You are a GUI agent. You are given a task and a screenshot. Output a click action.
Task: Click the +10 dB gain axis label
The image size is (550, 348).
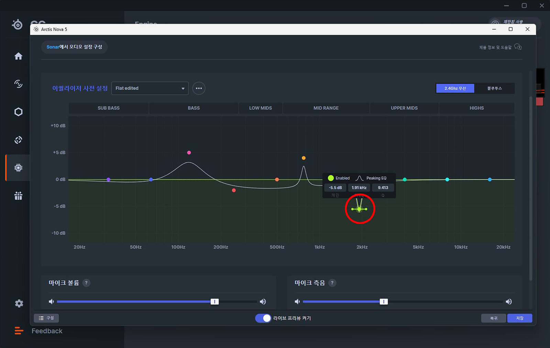[x=58, y=126]
